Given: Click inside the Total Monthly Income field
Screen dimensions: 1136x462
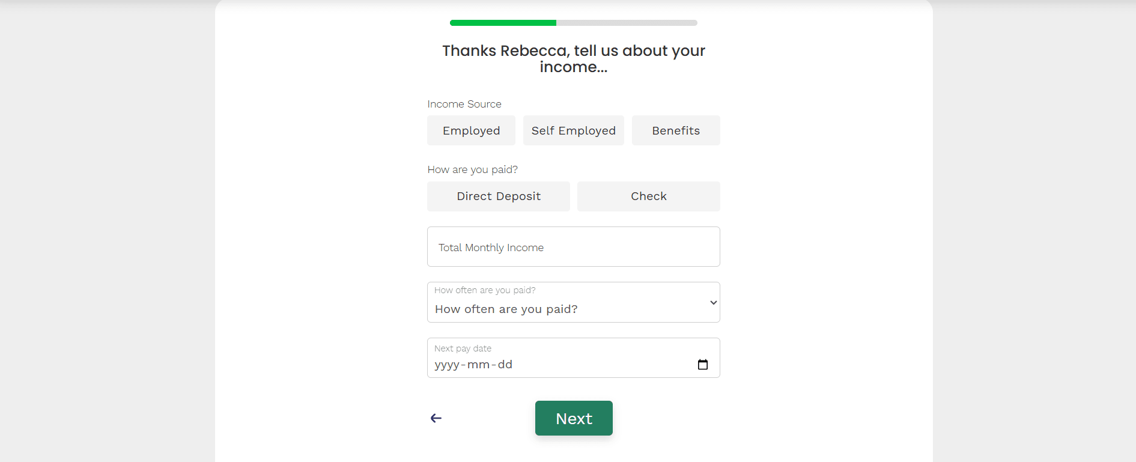Looking at the screenshot, I should click(x=573, y=247).
